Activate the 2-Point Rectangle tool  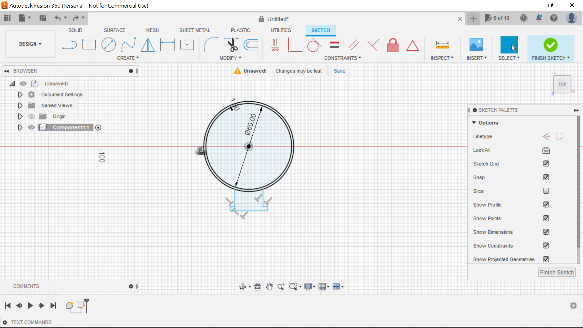[89, 45]
